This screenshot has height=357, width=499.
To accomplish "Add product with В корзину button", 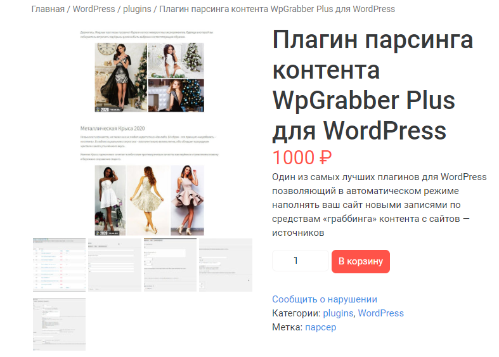I will pyautogui.click(x=360, y=261).
